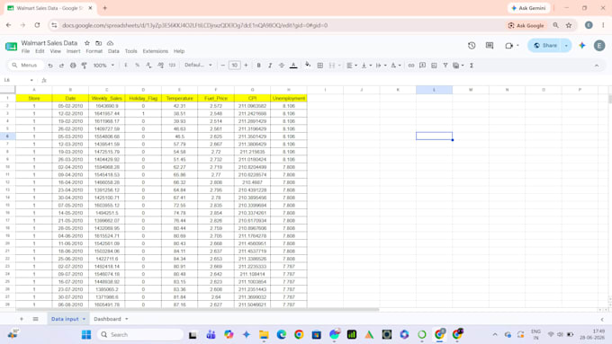The width and height of the screenshot is (612, 344).
Task: Open the all sheets list icon
Action: [x=35, y=319]
